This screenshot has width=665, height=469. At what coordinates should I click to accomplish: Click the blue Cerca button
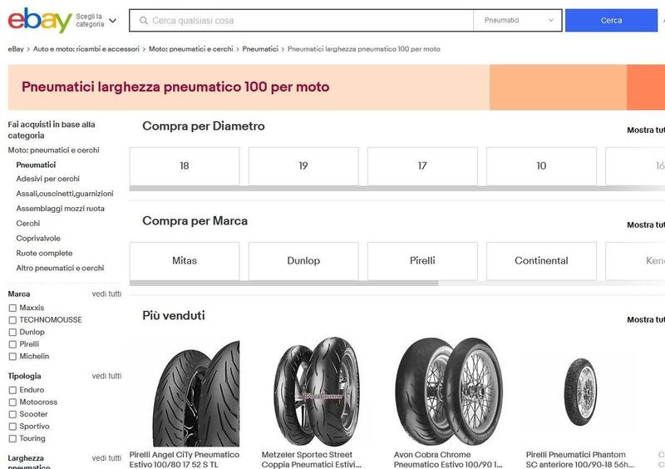point(611,20)
